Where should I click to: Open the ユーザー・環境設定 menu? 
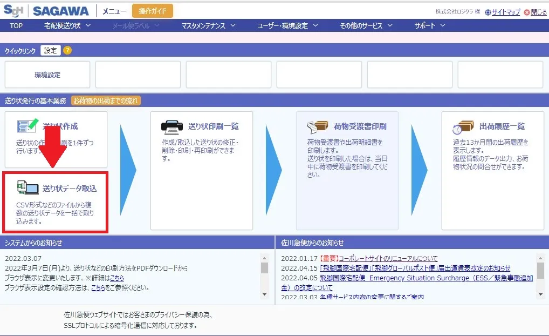coord(283,25)
